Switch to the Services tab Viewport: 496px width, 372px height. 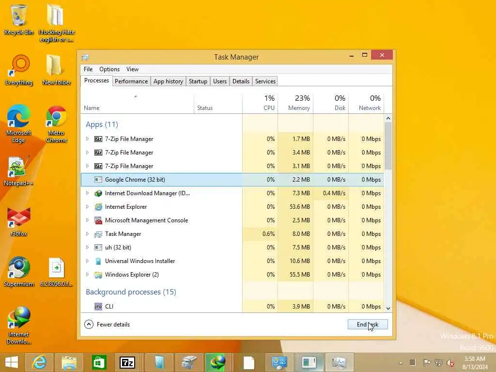pos(265,81)
